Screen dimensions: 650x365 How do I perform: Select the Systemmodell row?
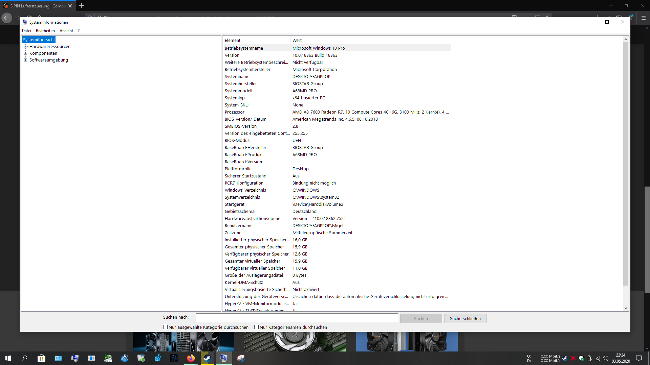pyautogui.click(x=337, y=91)
